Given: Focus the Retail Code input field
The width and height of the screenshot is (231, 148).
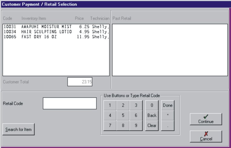Looking at the screenshot, I should tap(69, 103).
